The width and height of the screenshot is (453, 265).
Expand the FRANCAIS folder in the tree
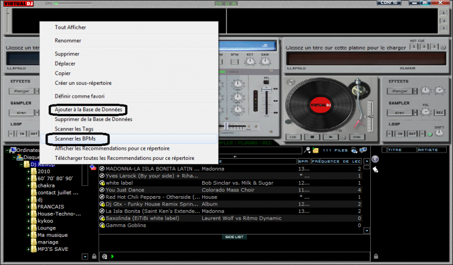point(28,207)
